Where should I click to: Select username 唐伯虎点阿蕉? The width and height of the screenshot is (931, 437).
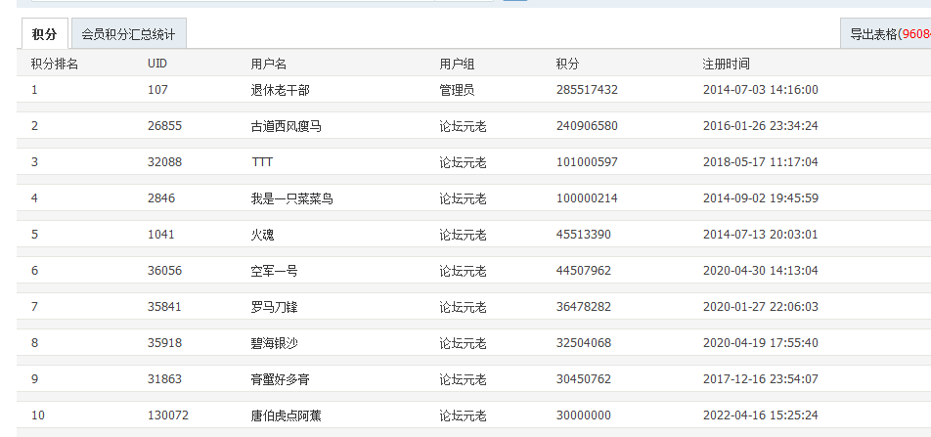coord(287,415)
